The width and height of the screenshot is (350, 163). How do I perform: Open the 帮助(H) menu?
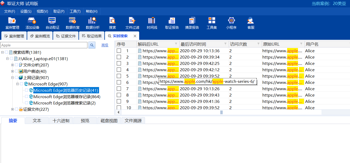point(92,11)
